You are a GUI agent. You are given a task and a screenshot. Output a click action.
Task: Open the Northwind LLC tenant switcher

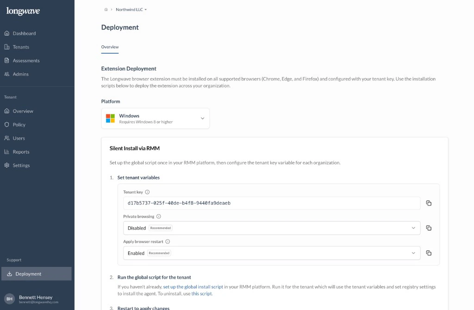(x=131, y=9)
